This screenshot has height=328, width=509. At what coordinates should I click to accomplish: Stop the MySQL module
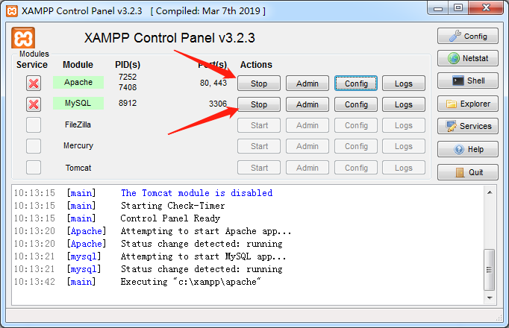259,104
